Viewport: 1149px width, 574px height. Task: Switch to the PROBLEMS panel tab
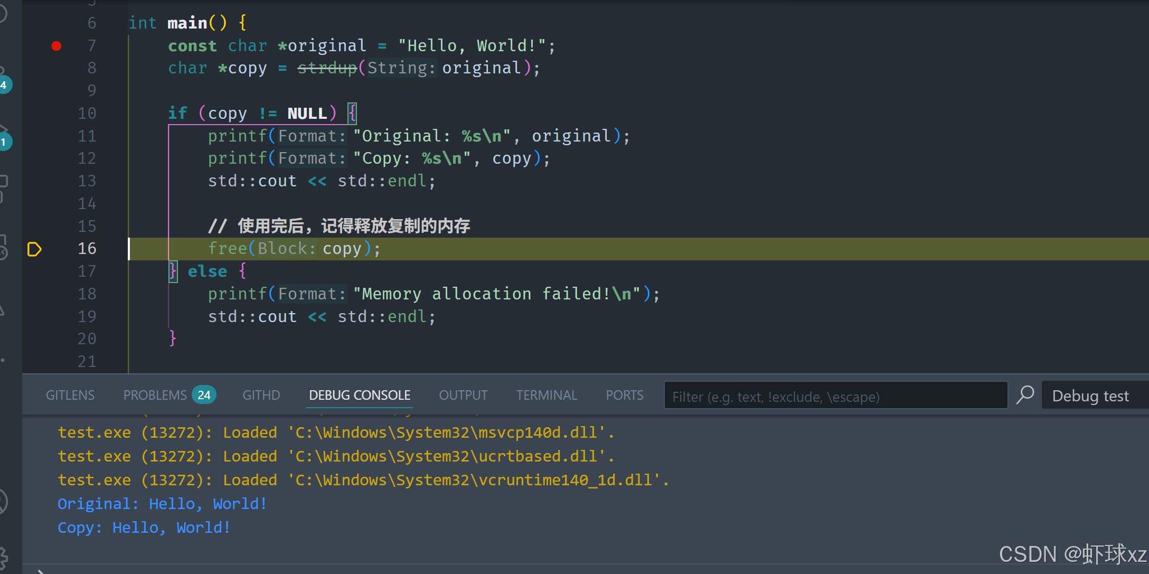click(155, 395)
